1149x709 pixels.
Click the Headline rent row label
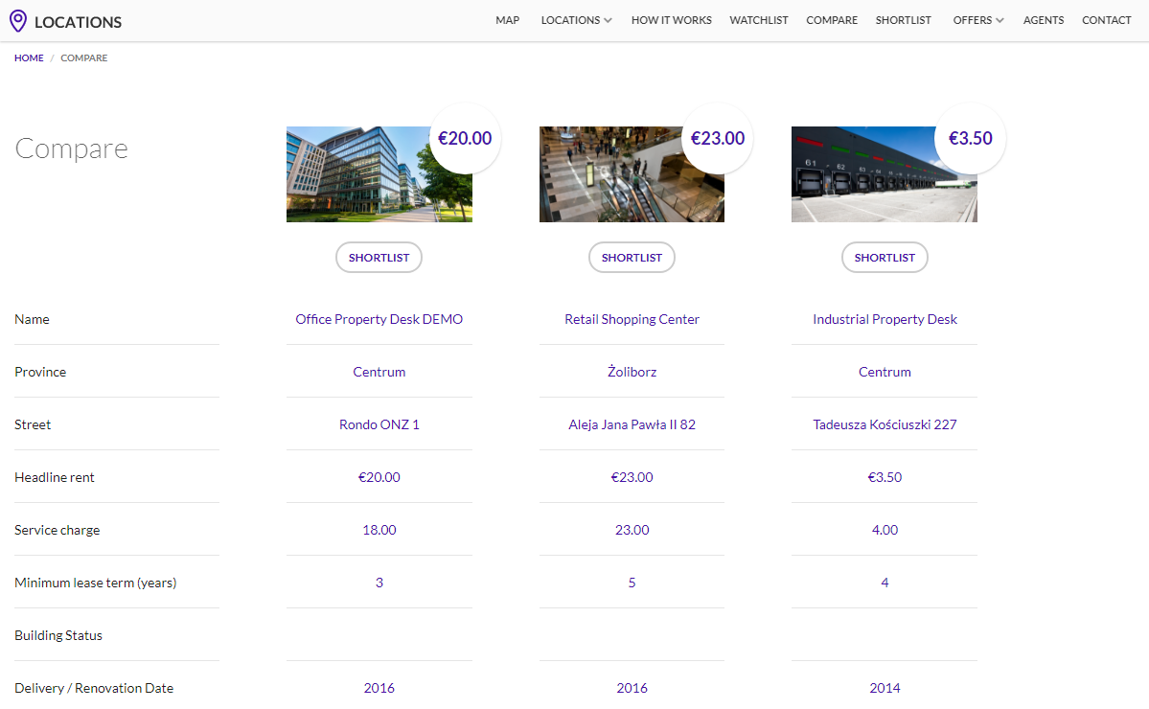tap(55, 477)
